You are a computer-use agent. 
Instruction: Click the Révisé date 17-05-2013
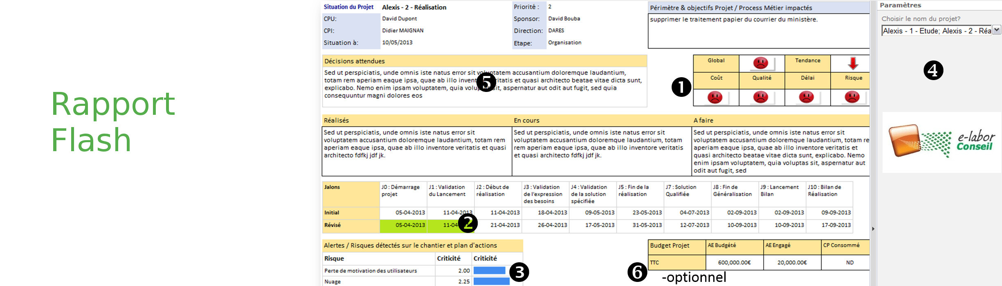tap(600, 225)
